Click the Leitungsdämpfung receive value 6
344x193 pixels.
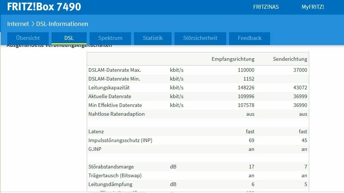[x=253, y=184]
